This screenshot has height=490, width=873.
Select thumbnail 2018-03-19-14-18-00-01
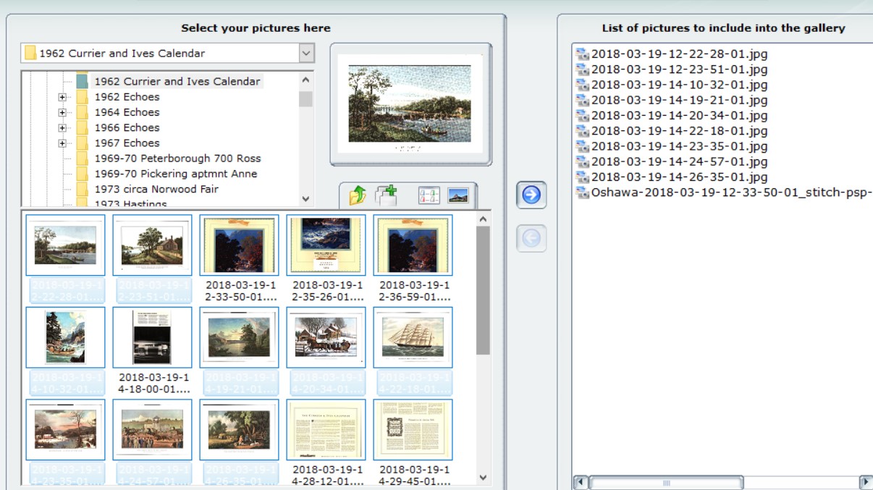click(152, 337)
